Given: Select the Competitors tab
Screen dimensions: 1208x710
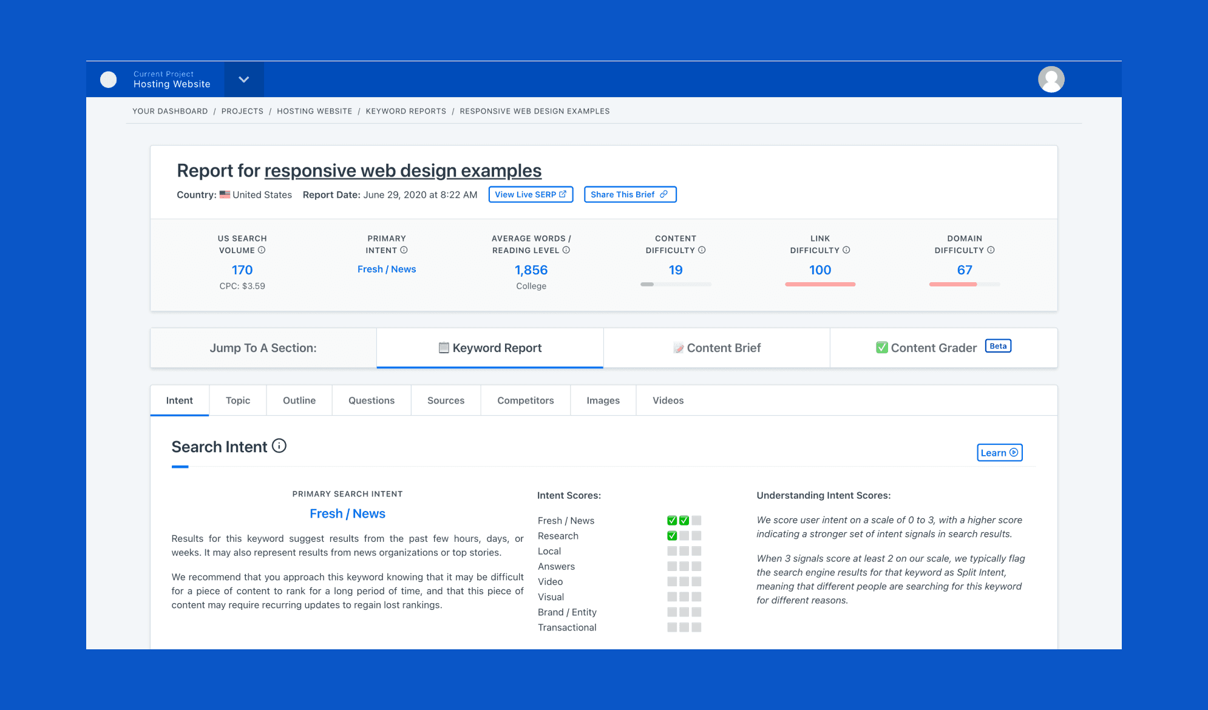Looking at the screenshot, I should pos(525,401).
